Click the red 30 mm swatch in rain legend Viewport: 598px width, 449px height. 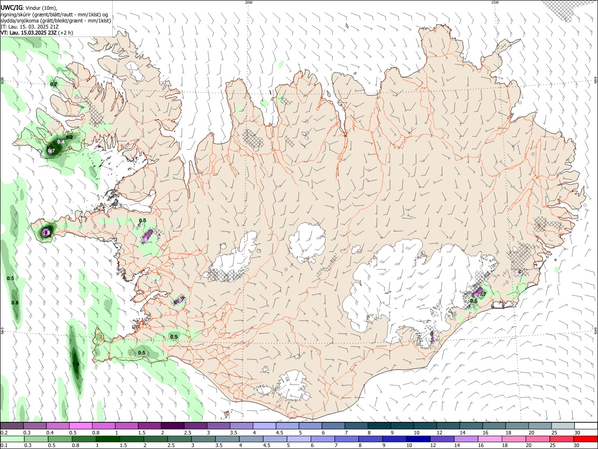(584, 439)
